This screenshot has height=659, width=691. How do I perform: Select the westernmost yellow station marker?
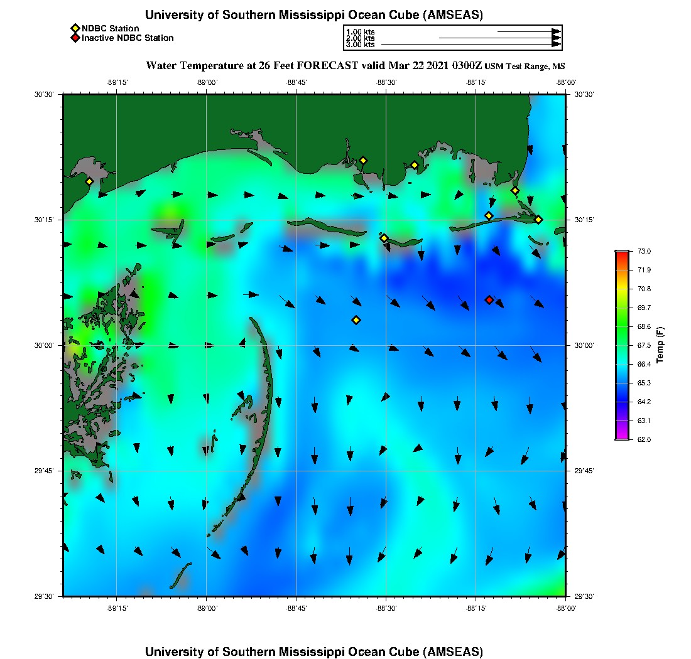pos(89,181)
